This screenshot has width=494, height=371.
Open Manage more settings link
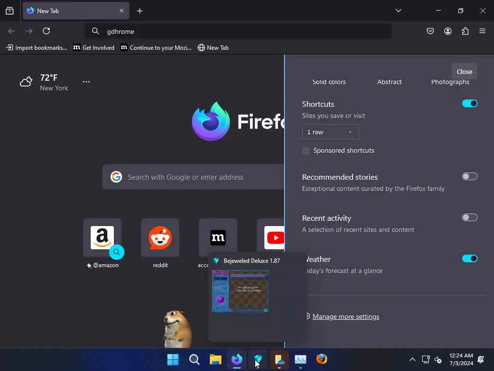tap(345, 316)
